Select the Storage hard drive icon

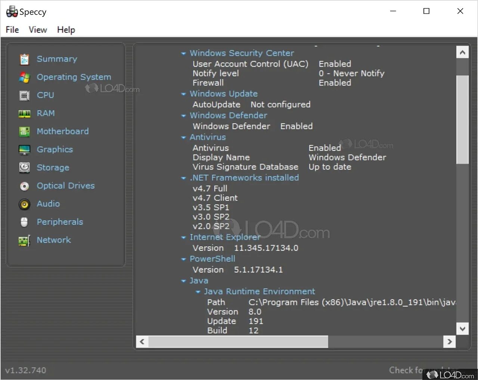24,168
